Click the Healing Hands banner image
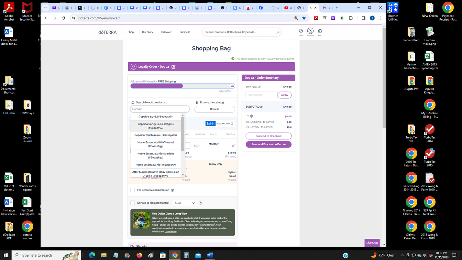Screen dimensions: 462x260 [x=141, y=220]
